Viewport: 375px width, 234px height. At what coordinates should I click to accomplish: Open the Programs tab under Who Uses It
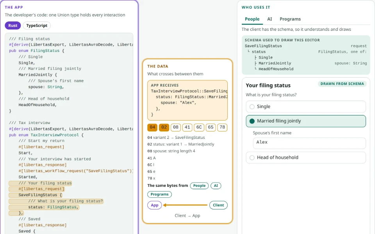(x=290, y=19)
